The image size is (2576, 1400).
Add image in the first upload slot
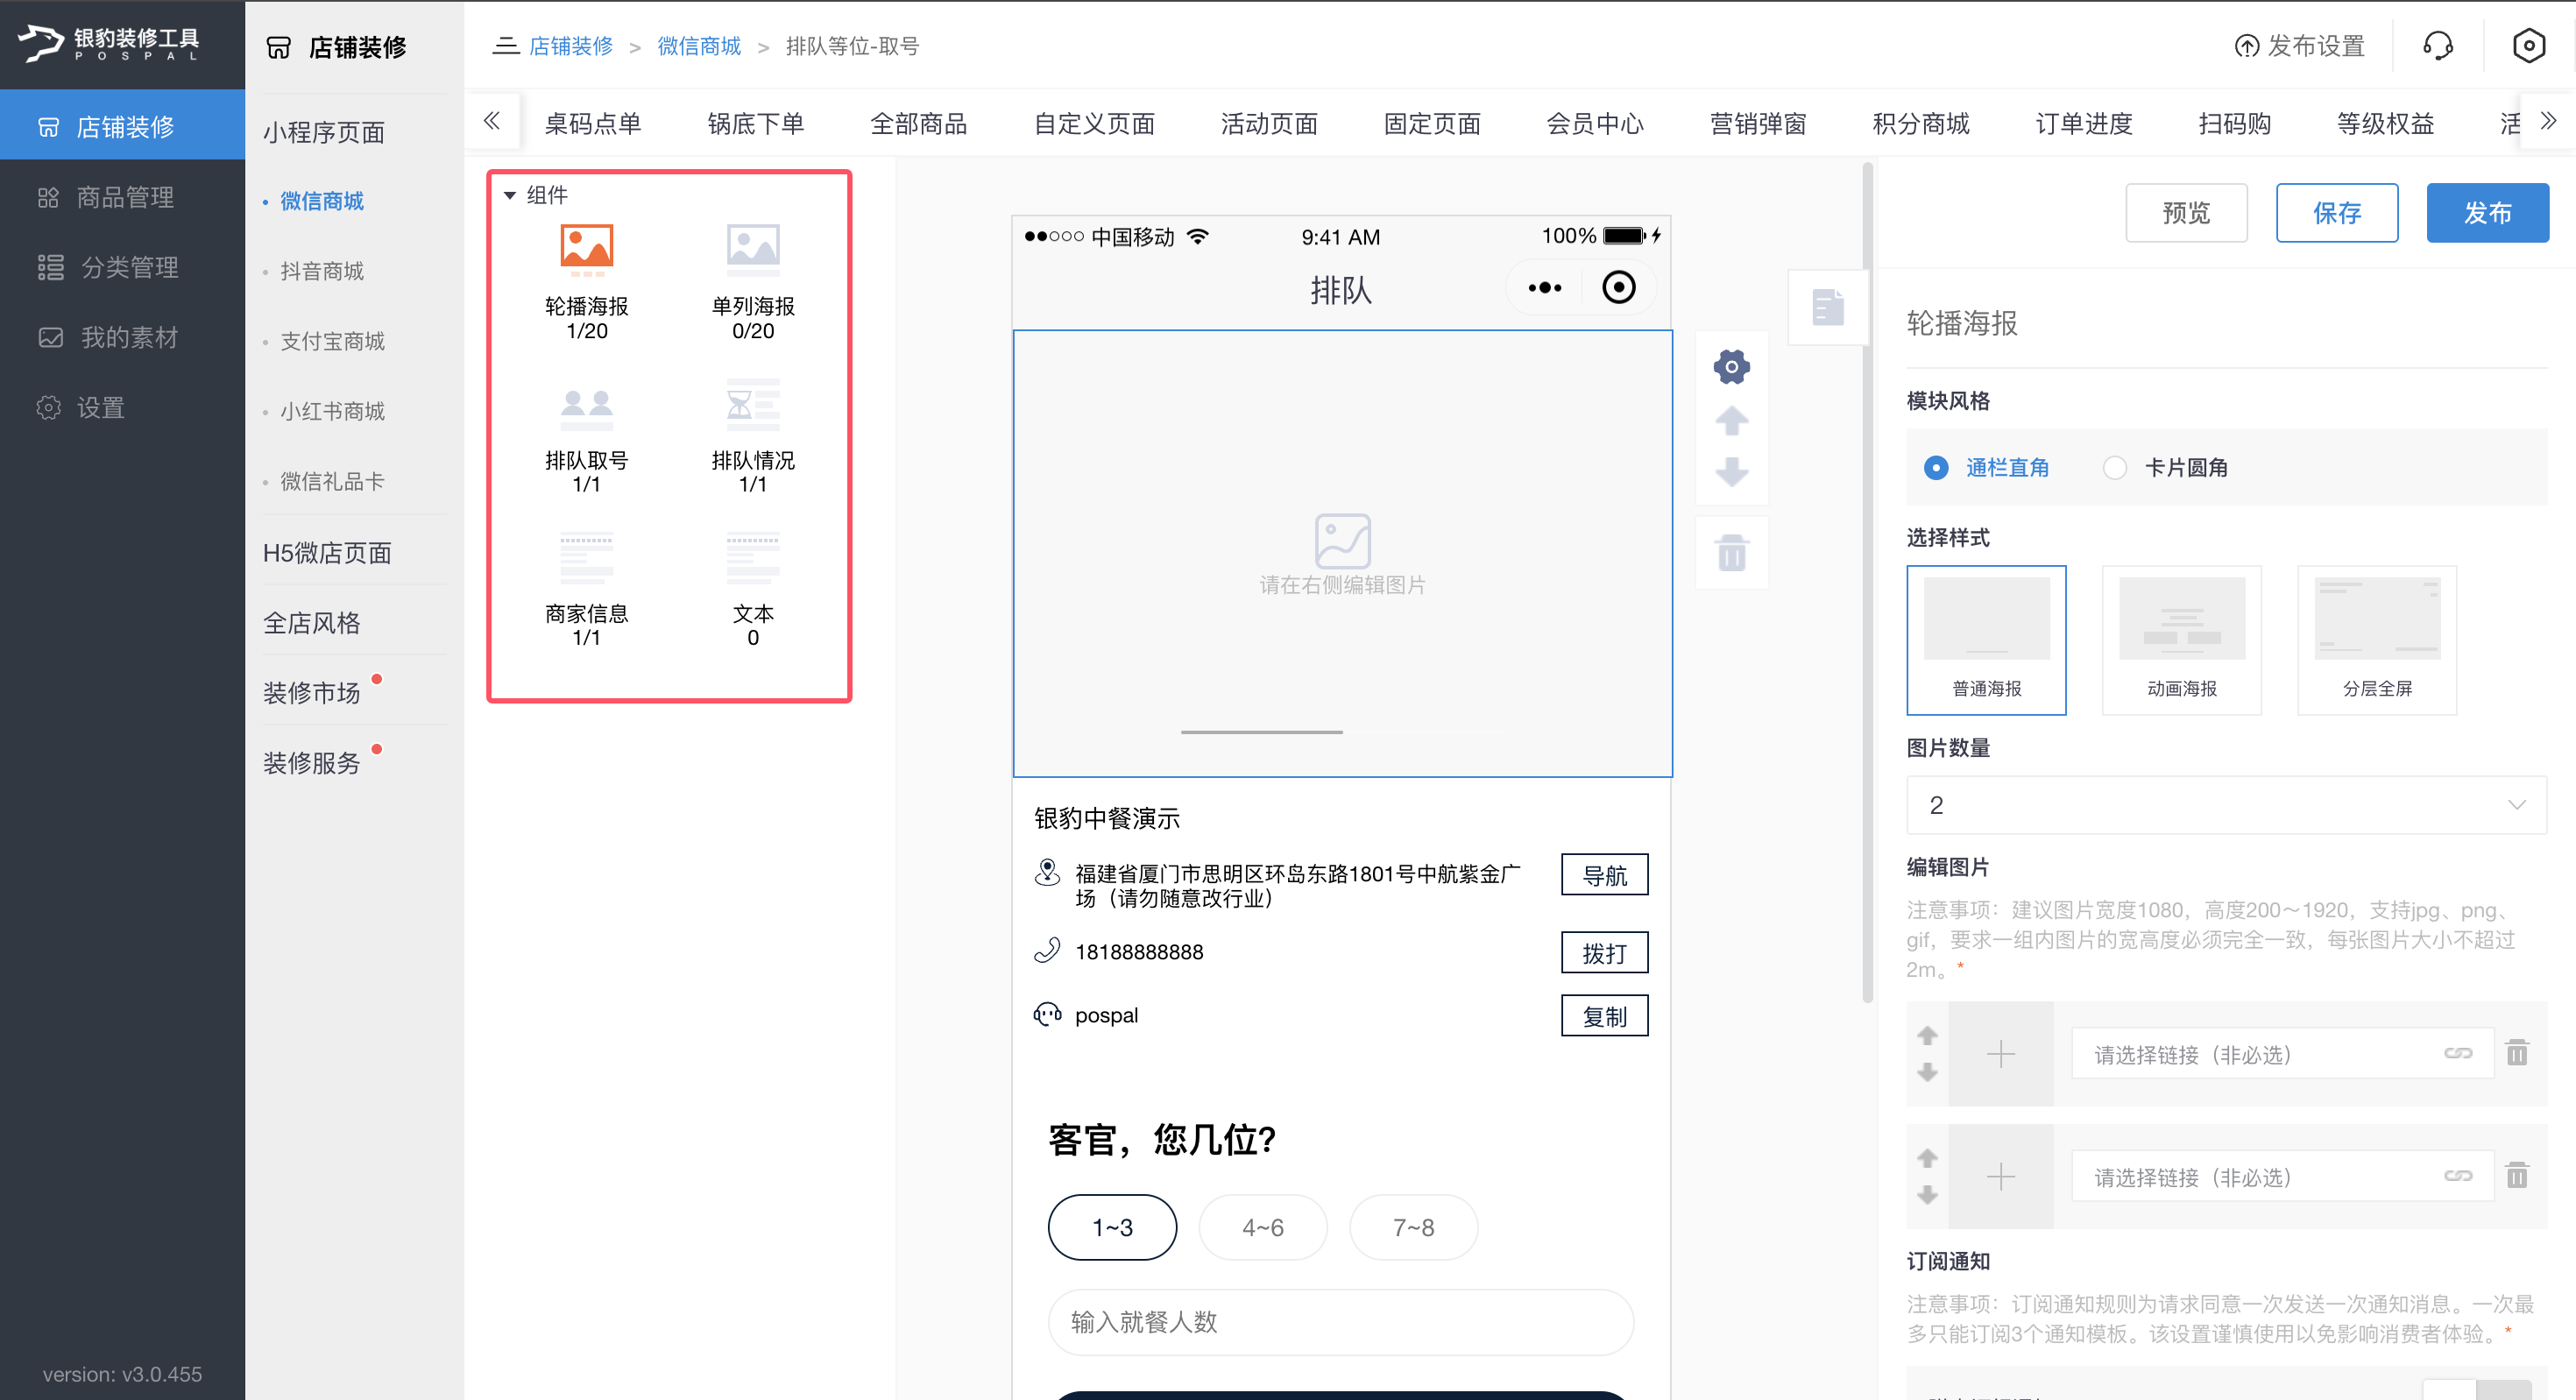point(2000,1054)
